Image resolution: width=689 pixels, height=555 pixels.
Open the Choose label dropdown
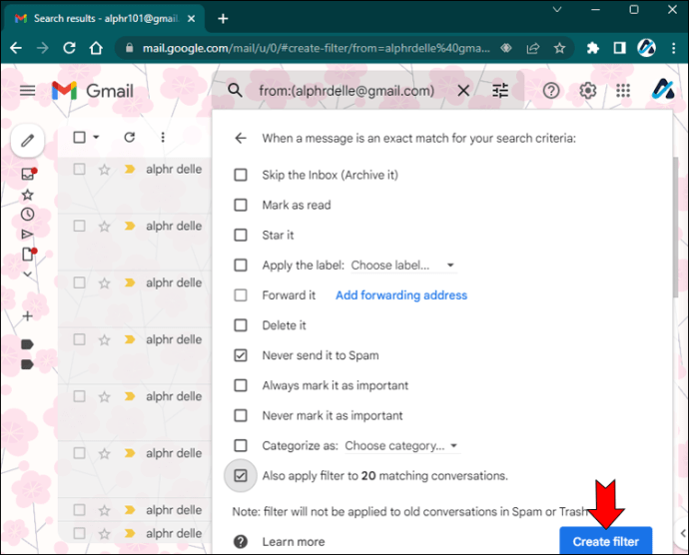point(403,266)
